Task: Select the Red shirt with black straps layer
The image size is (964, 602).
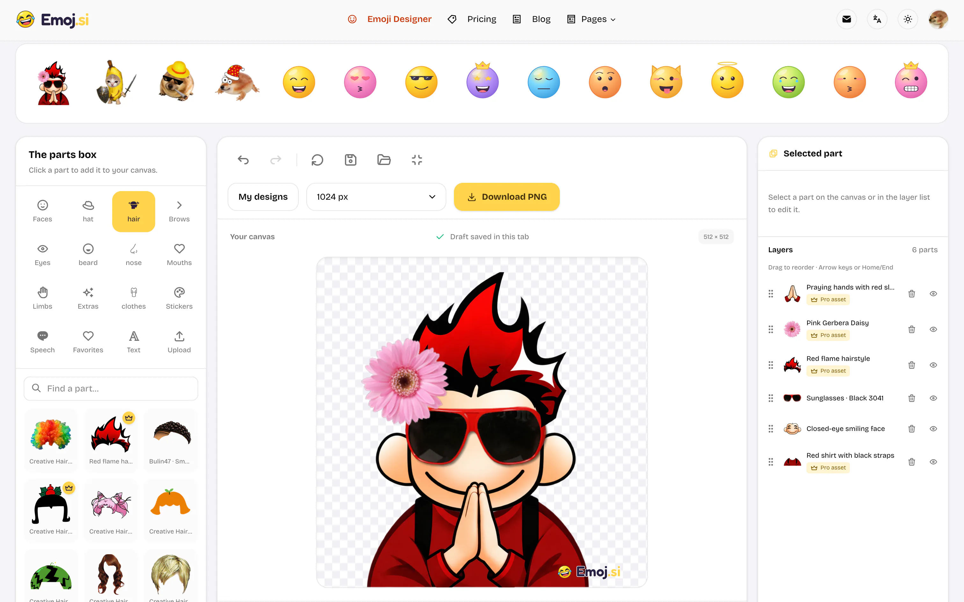Action: tap(852, 462)
